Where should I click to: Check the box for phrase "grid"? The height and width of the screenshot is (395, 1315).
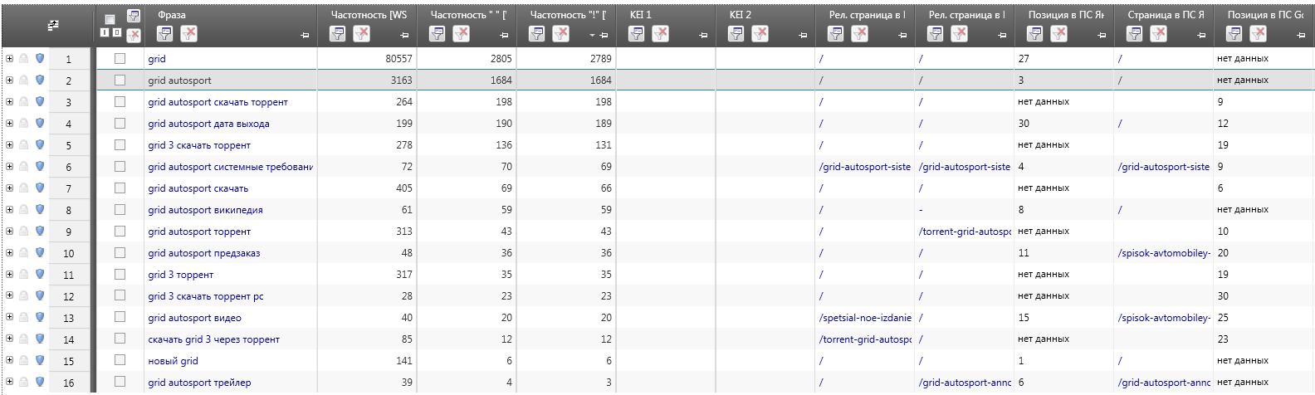click(120, 58)
